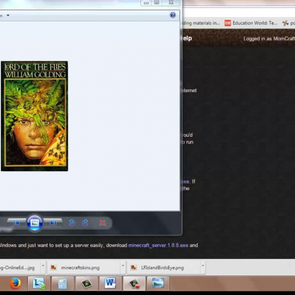Viewport: 295px width, 295px height.
Task: Rotate image counterclockwise
Action: click(x=72, y=223)
